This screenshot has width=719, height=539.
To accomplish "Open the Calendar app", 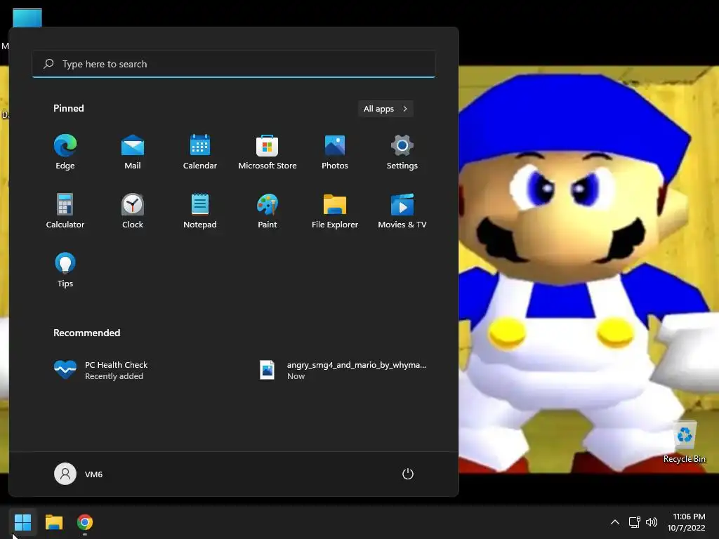I will coord(200,152).
